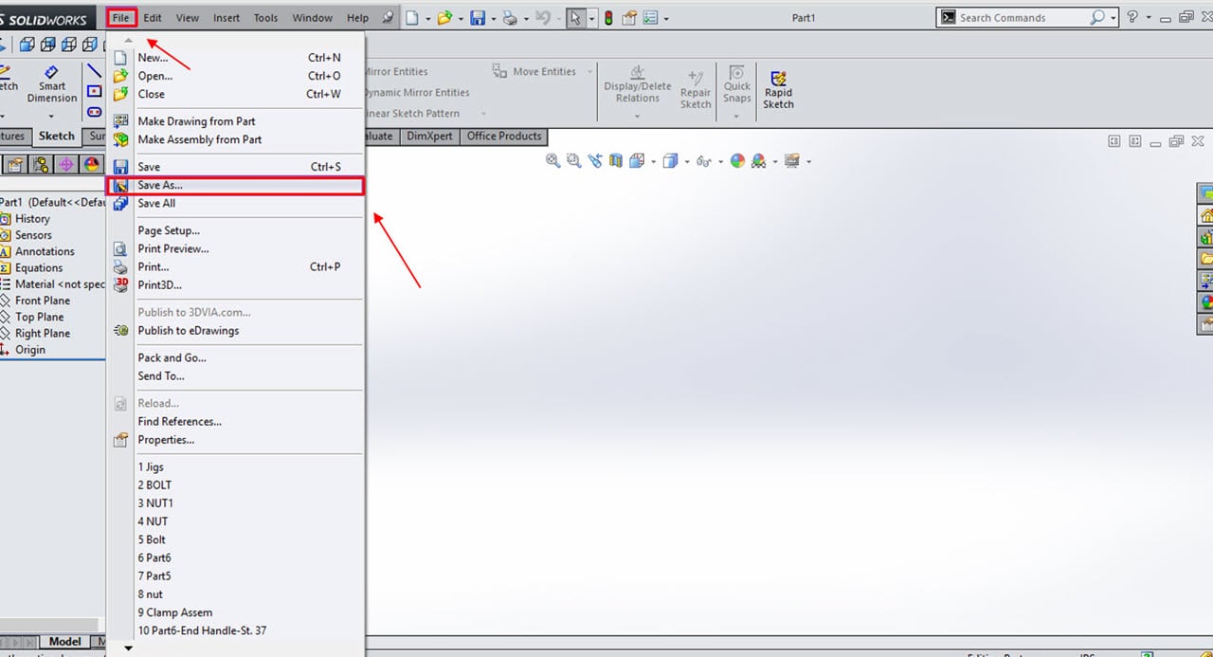Viewport: 1213px width, 657px height.
Task: Select Equations folder in feature tree
Action: coord(39,268)
